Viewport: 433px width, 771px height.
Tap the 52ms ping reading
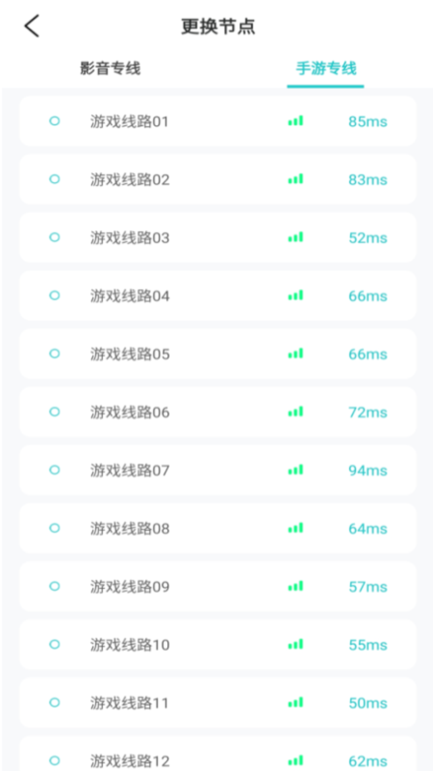point(368,238)
